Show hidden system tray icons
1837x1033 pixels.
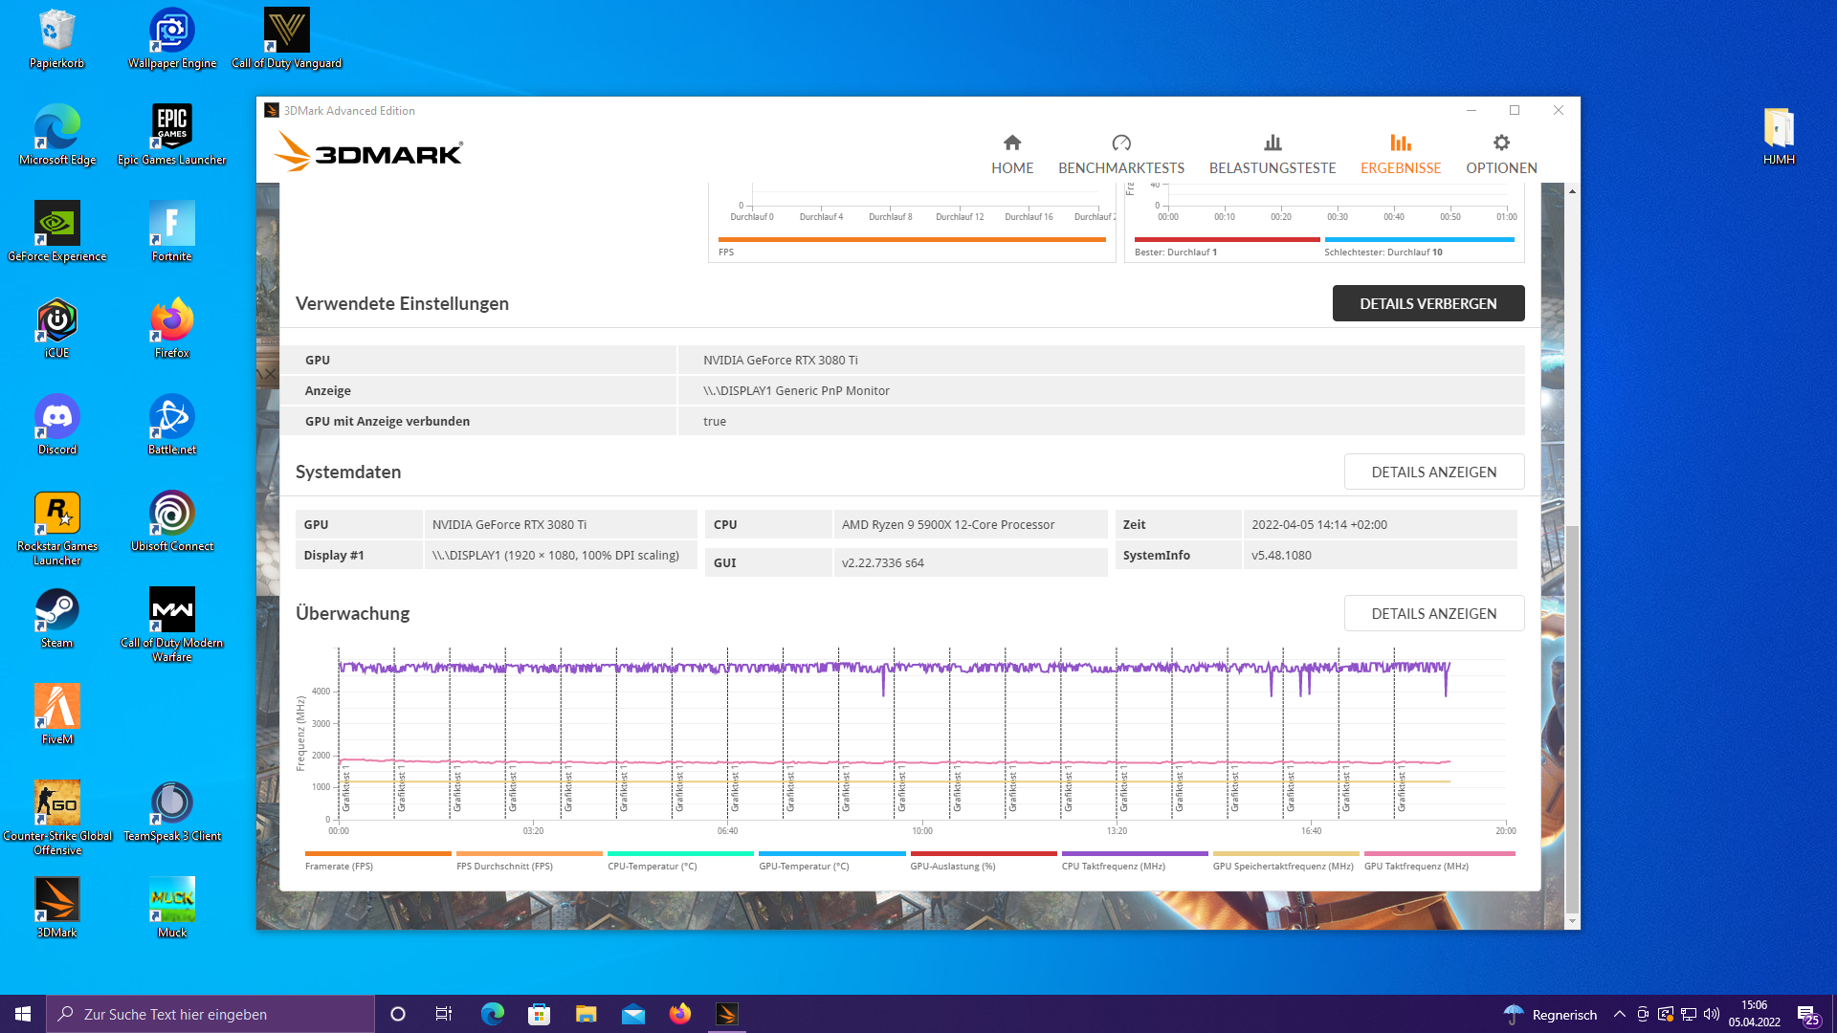(x=1619, y=1014)
